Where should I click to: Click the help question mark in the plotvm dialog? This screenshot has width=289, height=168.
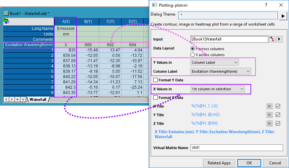(x=266, y=5)
